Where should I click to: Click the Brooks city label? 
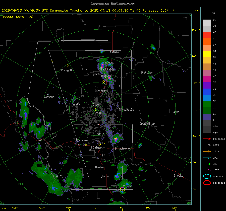[179, 176]
